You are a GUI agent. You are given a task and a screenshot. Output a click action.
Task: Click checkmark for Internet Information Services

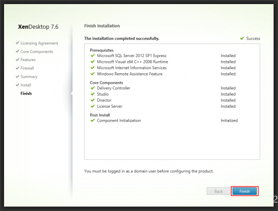coord(92,68)
